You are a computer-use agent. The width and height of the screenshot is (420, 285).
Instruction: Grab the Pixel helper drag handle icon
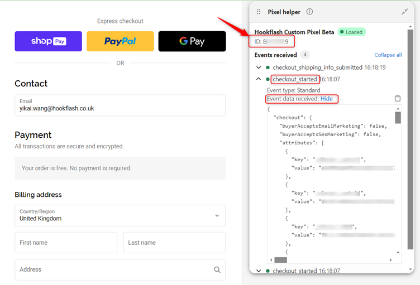point(259,12)
